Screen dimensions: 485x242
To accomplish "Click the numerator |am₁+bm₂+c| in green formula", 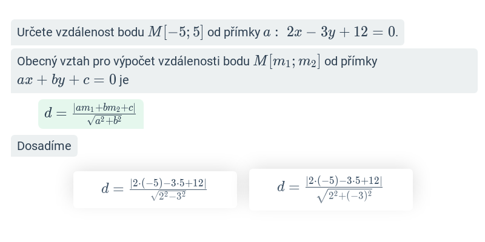I will pyautogui.click(x=104, y=108).
